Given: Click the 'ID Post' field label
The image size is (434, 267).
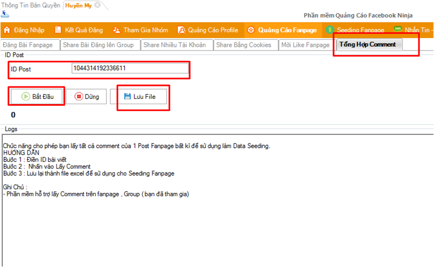Looking at the screenshot, I should point(21,69).
